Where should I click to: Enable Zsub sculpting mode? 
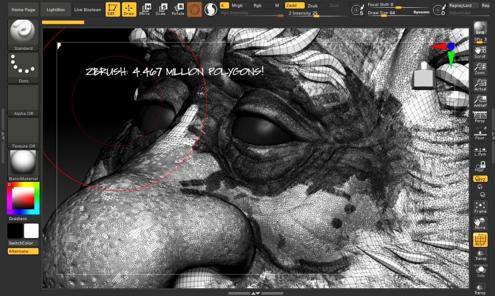coord(313,5)
